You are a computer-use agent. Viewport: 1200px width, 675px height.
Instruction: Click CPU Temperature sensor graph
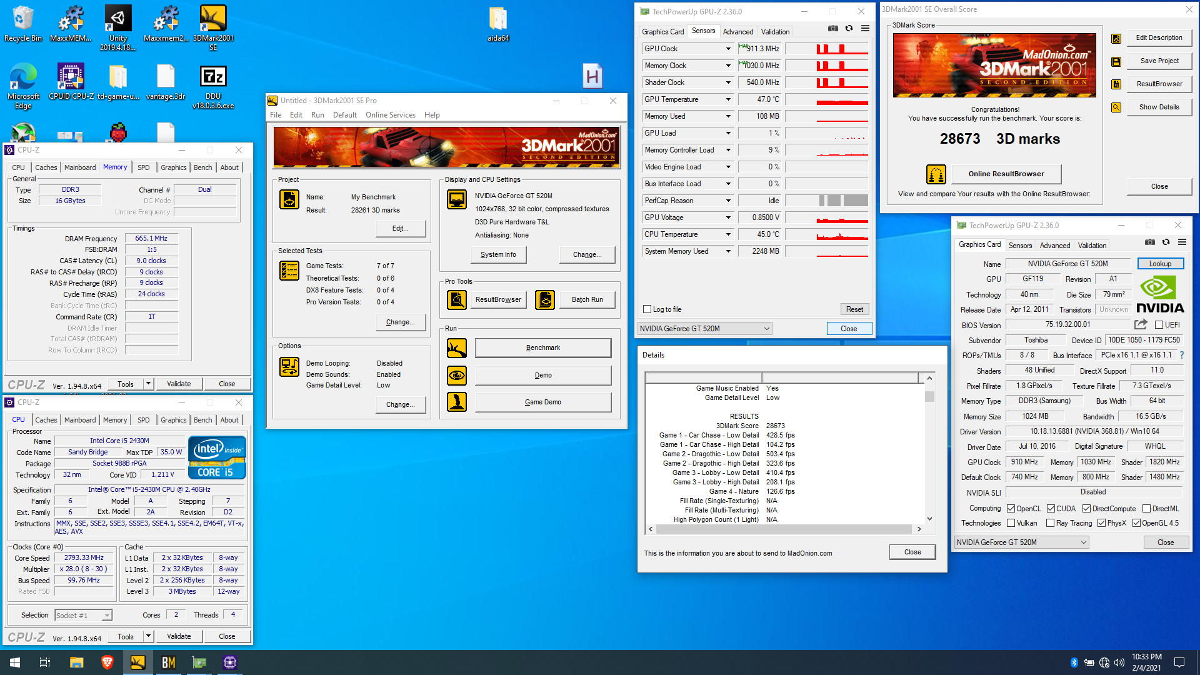coord(826,234)
